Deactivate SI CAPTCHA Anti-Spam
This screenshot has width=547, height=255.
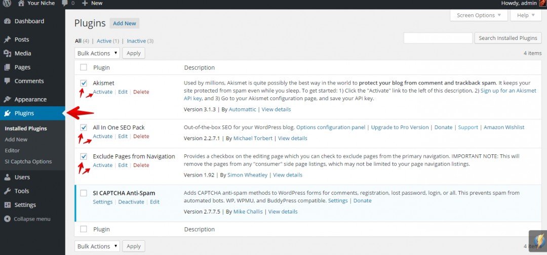point(131,202)
